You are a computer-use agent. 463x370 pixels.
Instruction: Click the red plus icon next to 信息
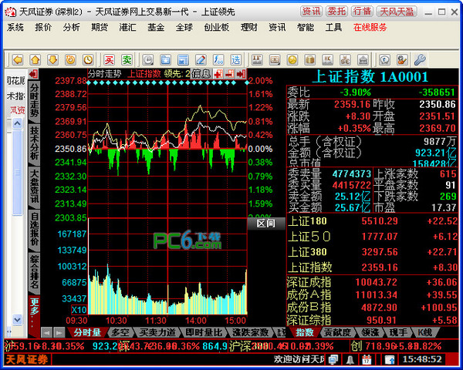[218, 74]
